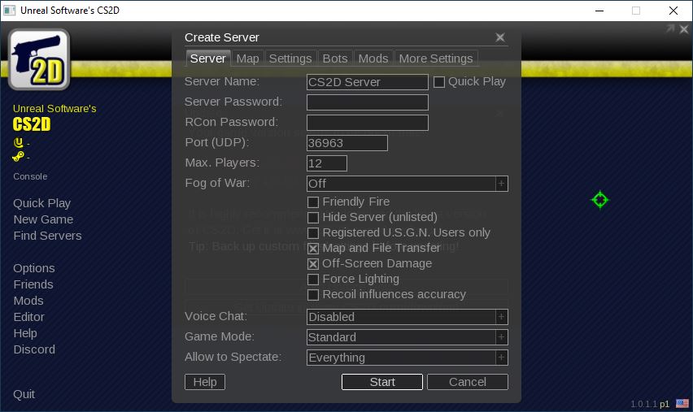Toggle Registered U.S.G.N. Users only

[x=313, y=233]
